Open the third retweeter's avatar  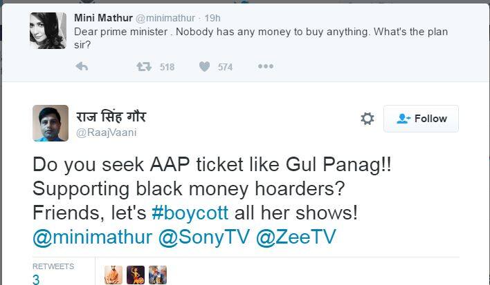(x=158, y=275)
